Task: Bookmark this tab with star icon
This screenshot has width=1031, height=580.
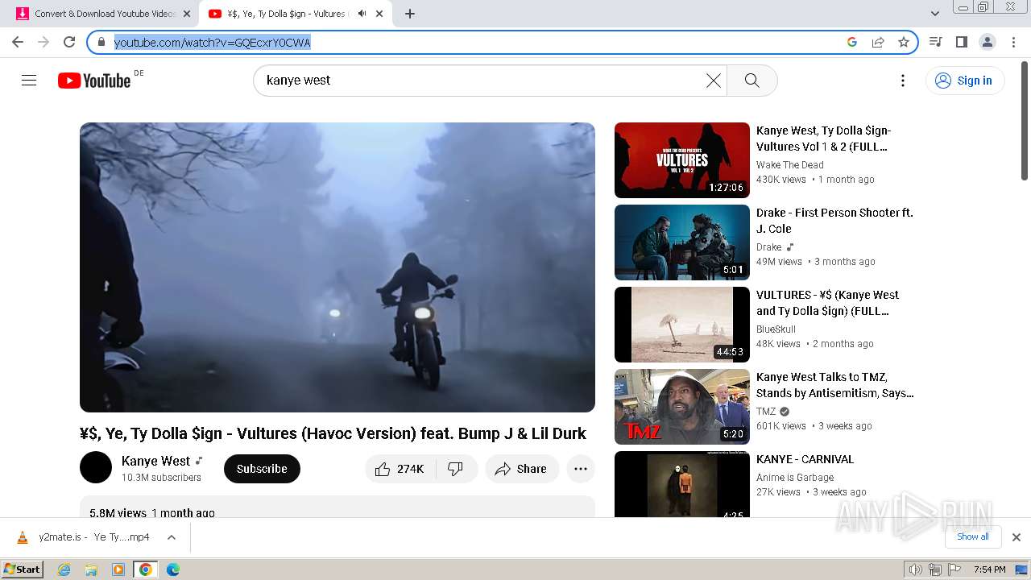Action: 904,42
